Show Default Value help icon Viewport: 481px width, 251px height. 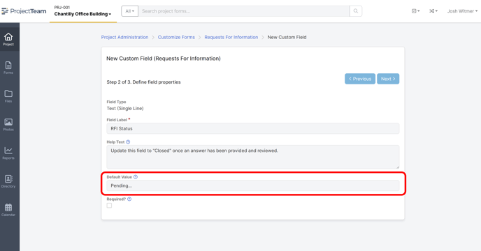[x=136, y=177]
